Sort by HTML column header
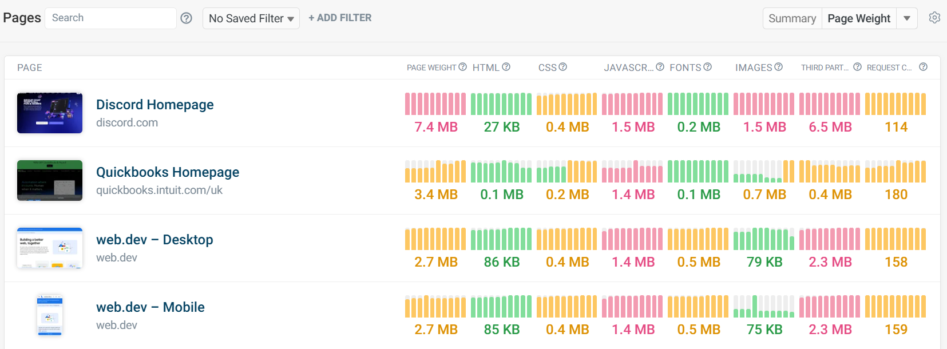 coord(486,68)
